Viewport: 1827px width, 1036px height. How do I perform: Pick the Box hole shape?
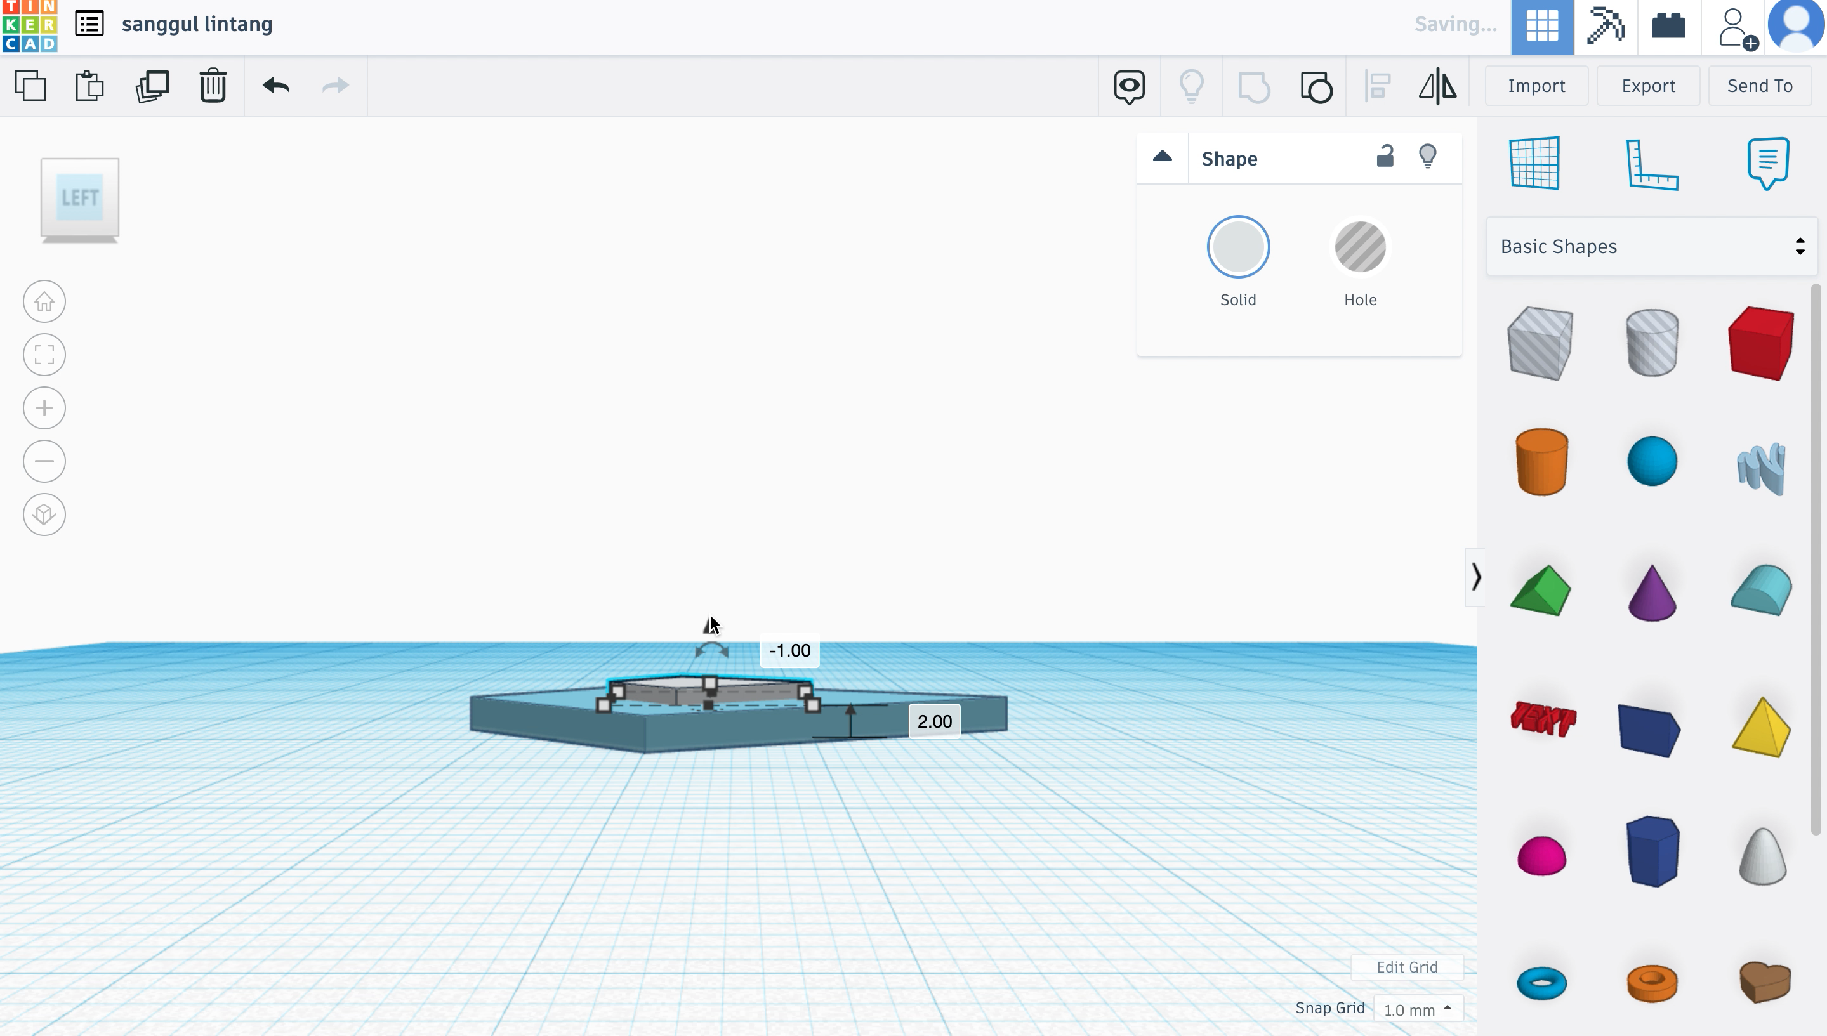[1540, 344]
